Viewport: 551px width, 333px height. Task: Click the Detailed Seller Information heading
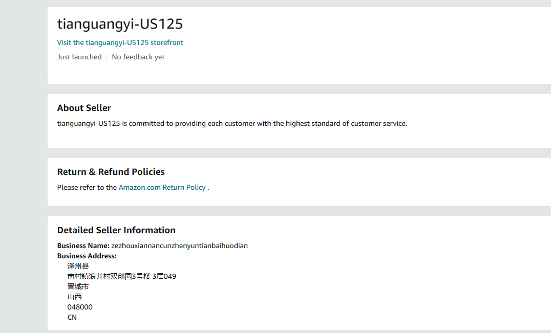click(116, 230)
